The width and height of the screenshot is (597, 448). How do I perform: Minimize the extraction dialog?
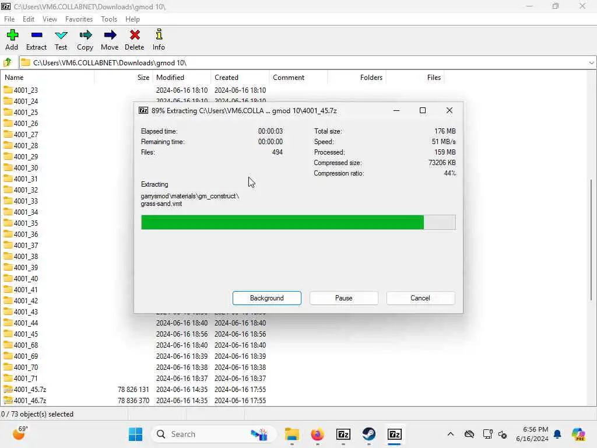click(396, 110)
